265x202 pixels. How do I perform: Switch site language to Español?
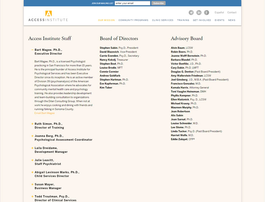click(x=219, y=13)
